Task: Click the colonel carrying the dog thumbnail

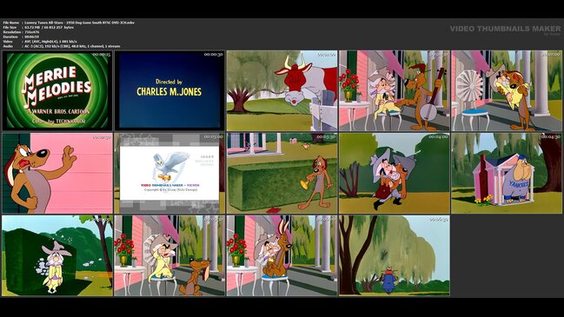Action: click(x=395, y=173)
